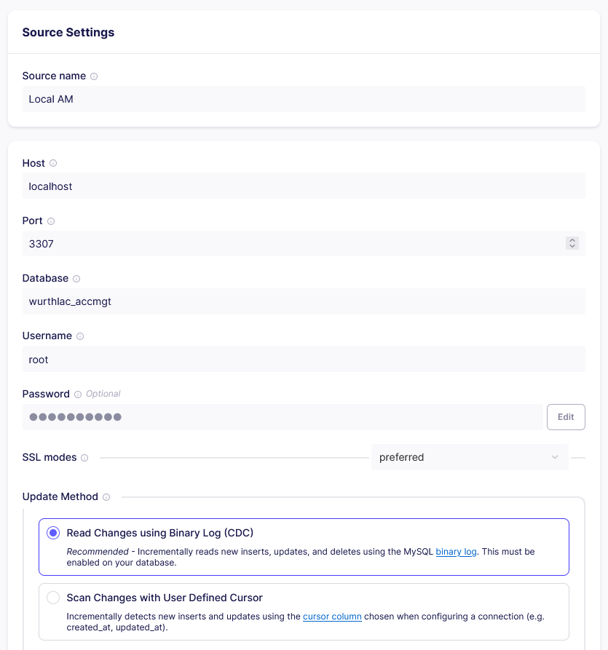Viewport: 608px width, 650px height.
Task: Click the info icon next to Port
Action: [51, 221]
